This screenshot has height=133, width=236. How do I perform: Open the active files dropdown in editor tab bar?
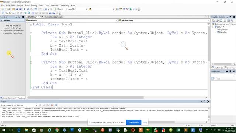click(206, 17)
